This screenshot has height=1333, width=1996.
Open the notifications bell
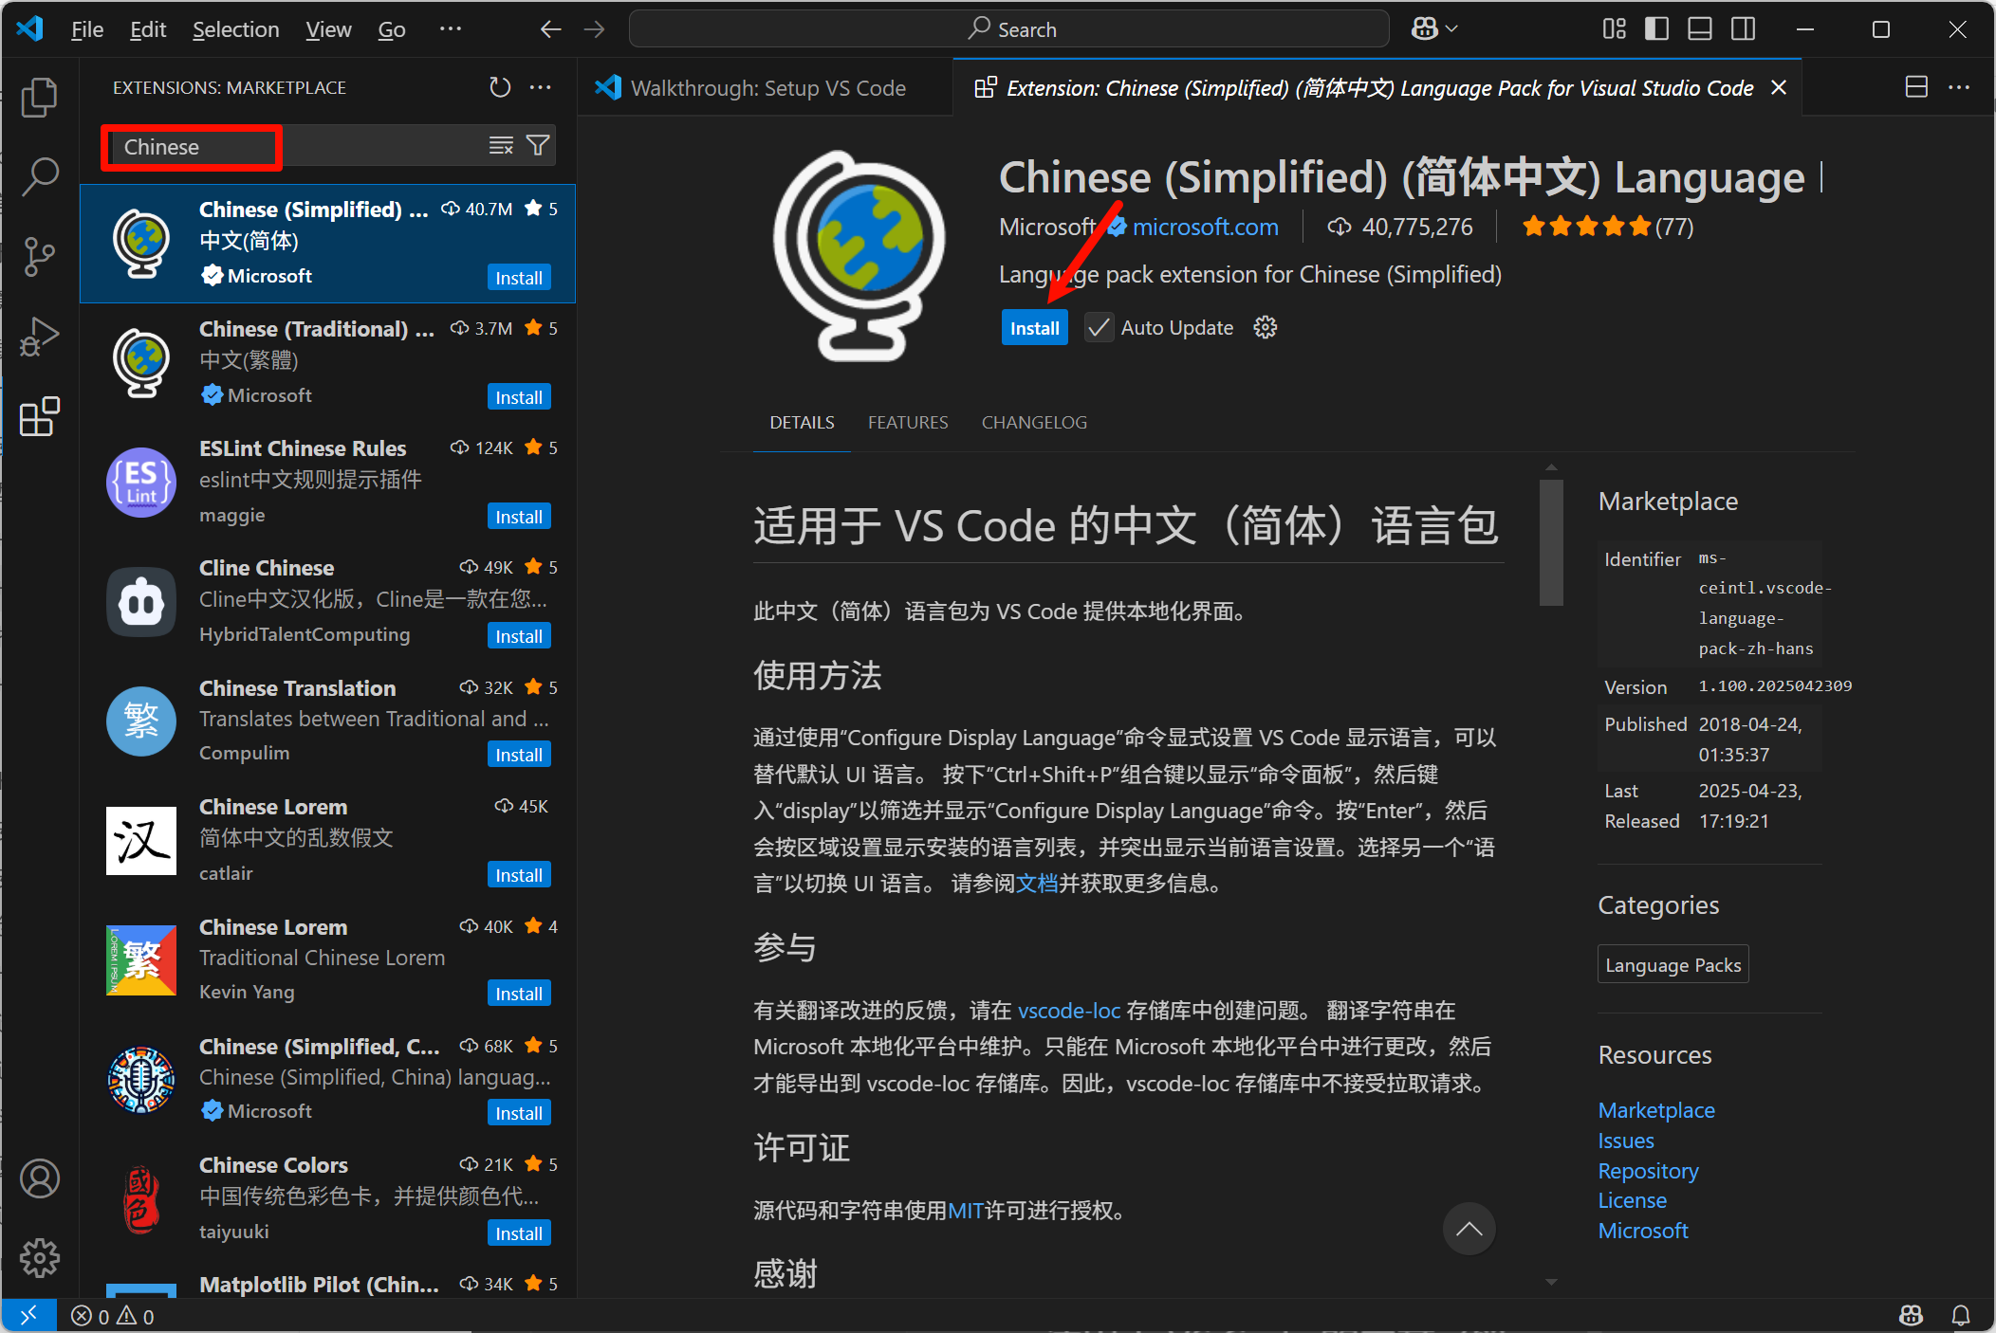(1961, 1315)
